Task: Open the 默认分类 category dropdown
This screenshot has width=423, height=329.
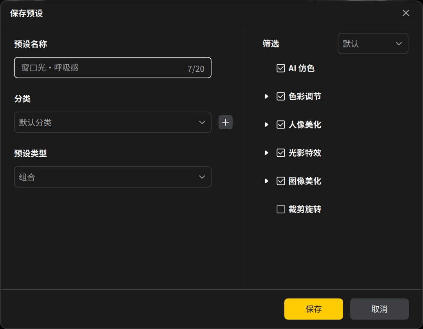Action: [113, 123]
